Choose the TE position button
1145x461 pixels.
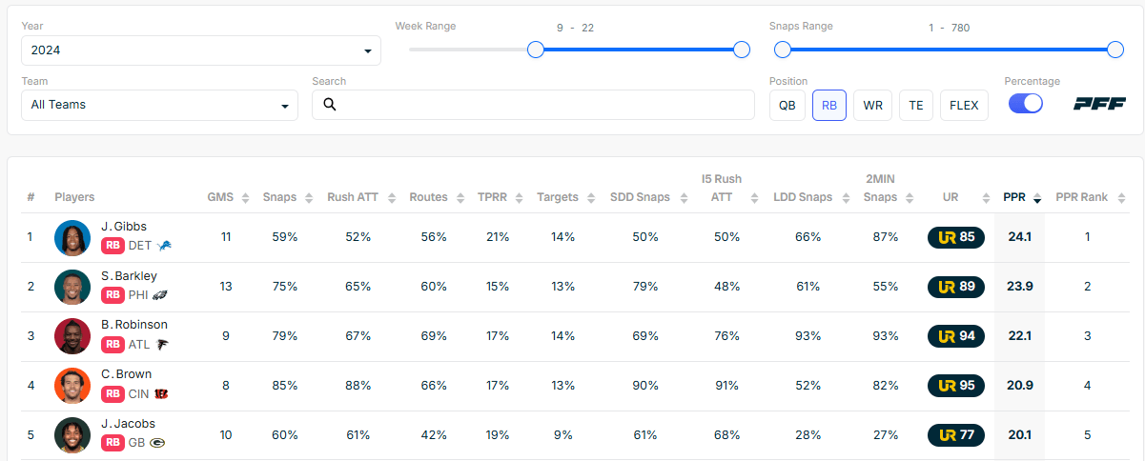pos(915,106)
